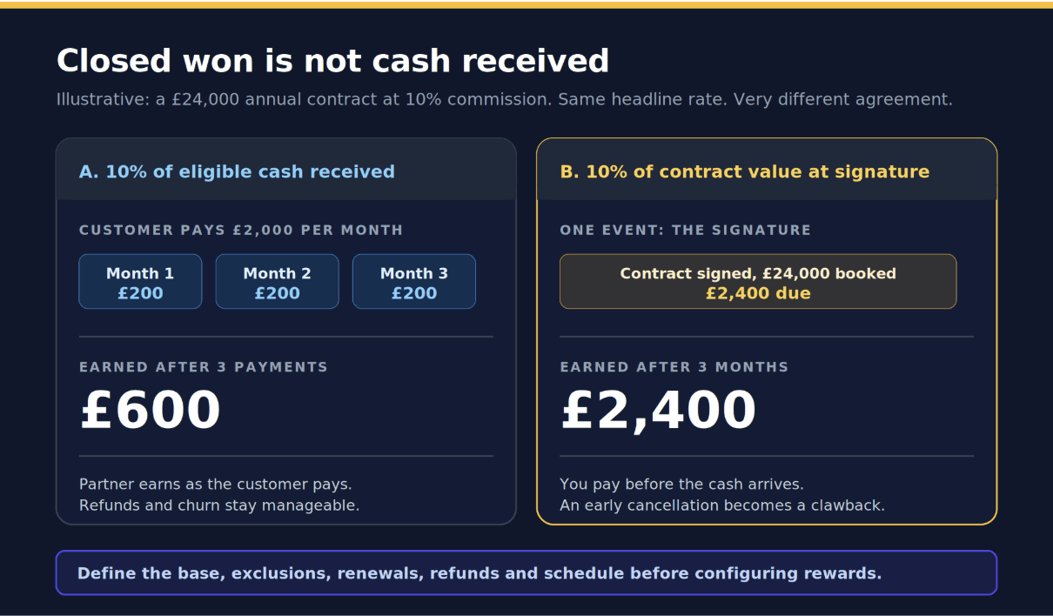The width and height of the screenshot is (1053, 616).
Task: Click the 'Partner earns as the customer pays' text
Action: click(216, 484)
